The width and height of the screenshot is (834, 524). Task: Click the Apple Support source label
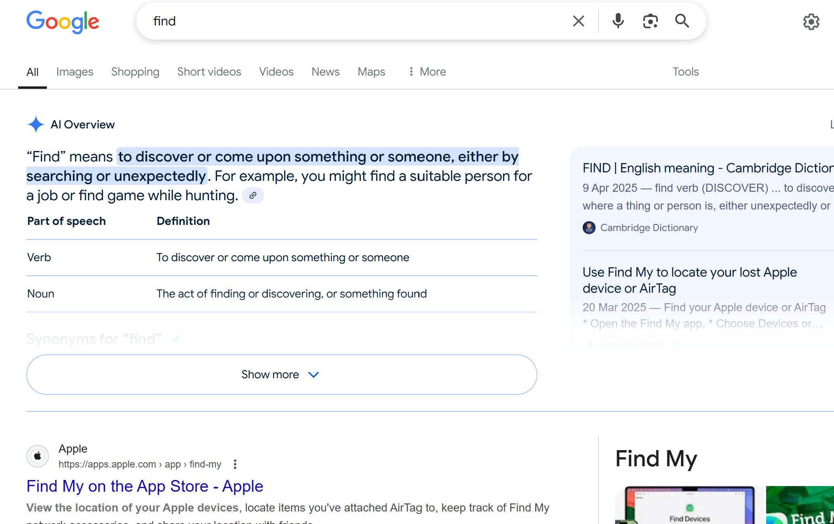tap(632, 344)
